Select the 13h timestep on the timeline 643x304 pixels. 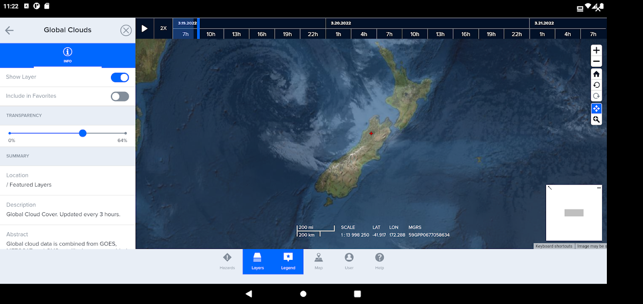[236, 34]
